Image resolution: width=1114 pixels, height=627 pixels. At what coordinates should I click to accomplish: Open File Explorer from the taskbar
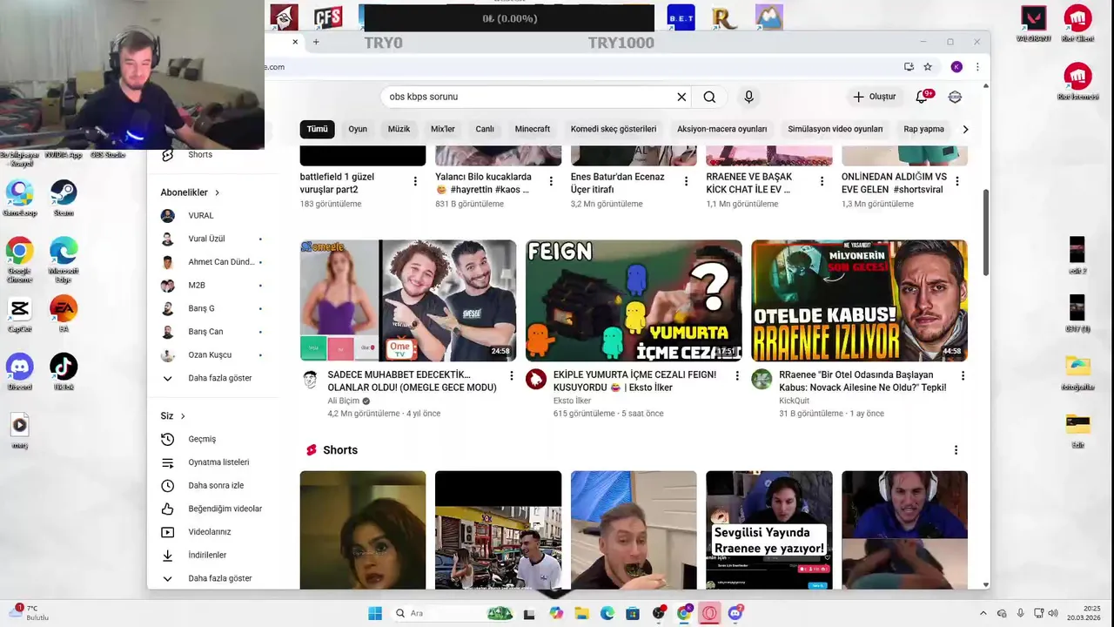(x=581, y=613)
